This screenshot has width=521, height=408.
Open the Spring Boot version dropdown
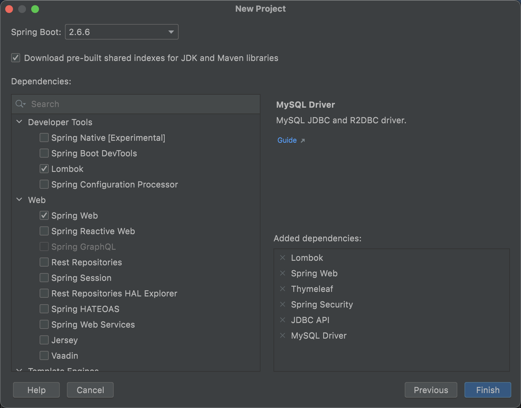coord(122,32)
